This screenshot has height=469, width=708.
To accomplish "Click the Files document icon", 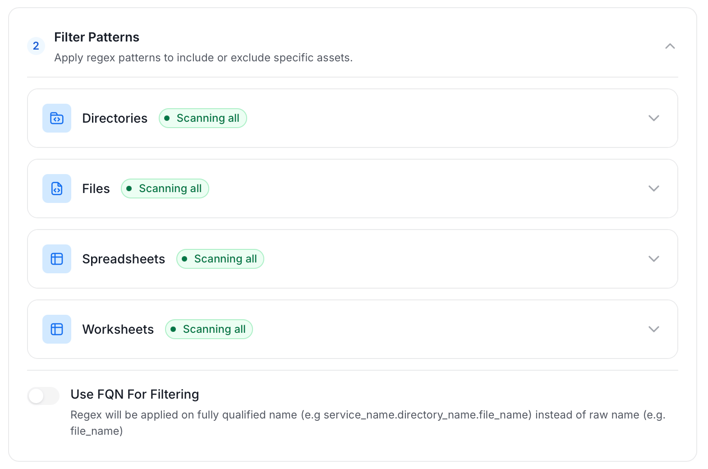I will click(x=57, y=189).
